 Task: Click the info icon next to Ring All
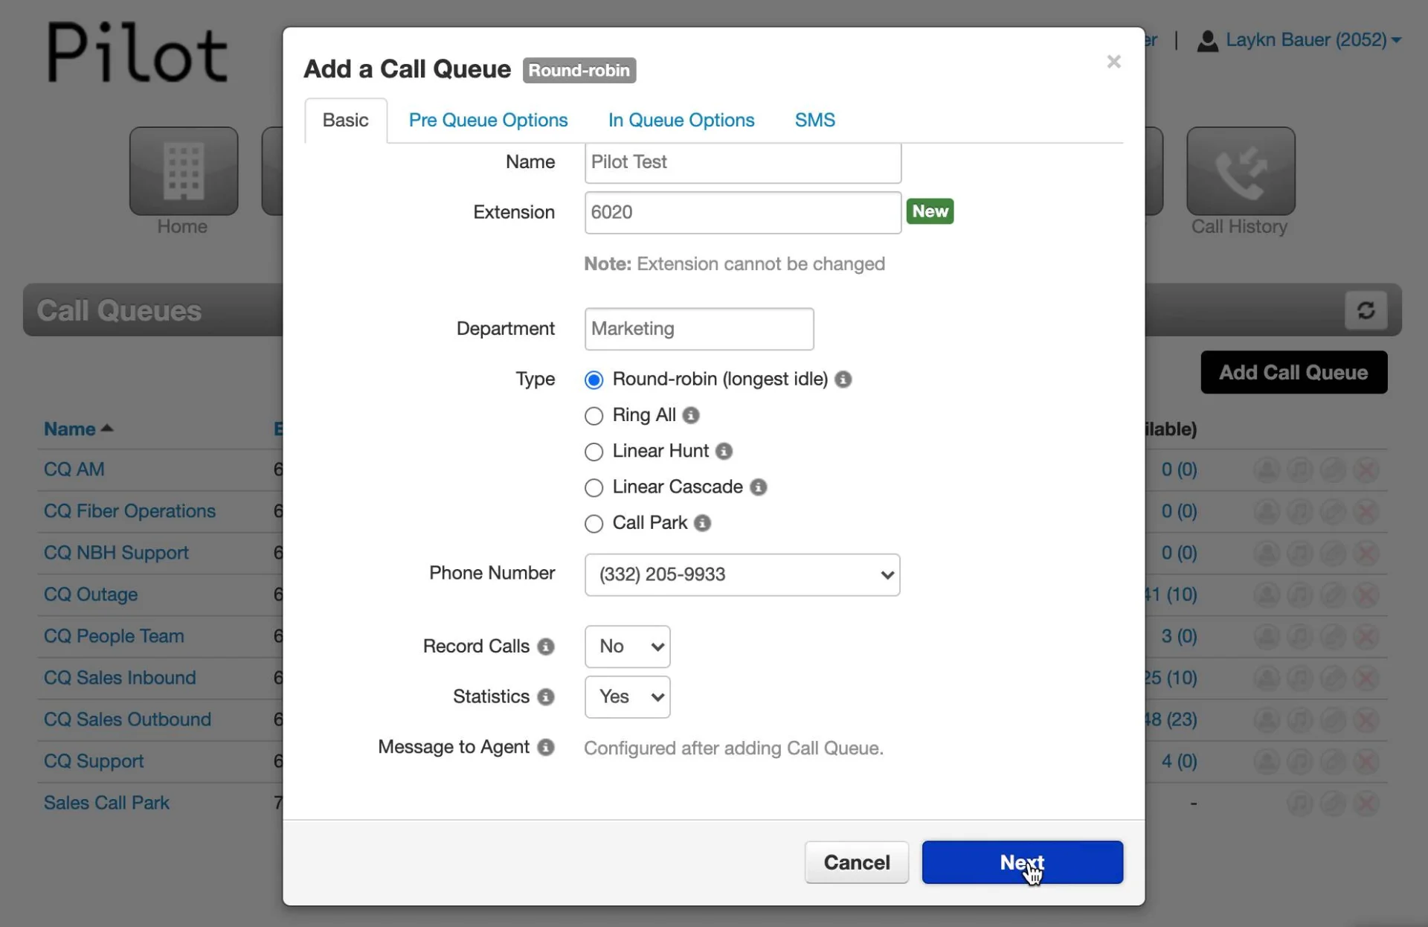click(691, 415)
